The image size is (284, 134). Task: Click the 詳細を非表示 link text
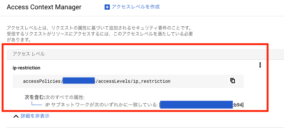[35, 116]
